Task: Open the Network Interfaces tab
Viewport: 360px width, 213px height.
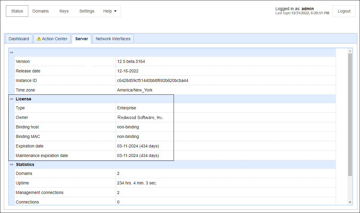Action: pos(113,39)
